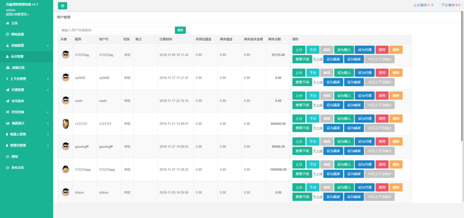464x218 pixels.
Task: Expand the 输赢统计 sidebar submenu
Action: [x=26, y=123]
